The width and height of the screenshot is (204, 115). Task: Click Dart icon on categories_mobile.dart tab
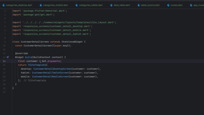click(x=41, y=5)
